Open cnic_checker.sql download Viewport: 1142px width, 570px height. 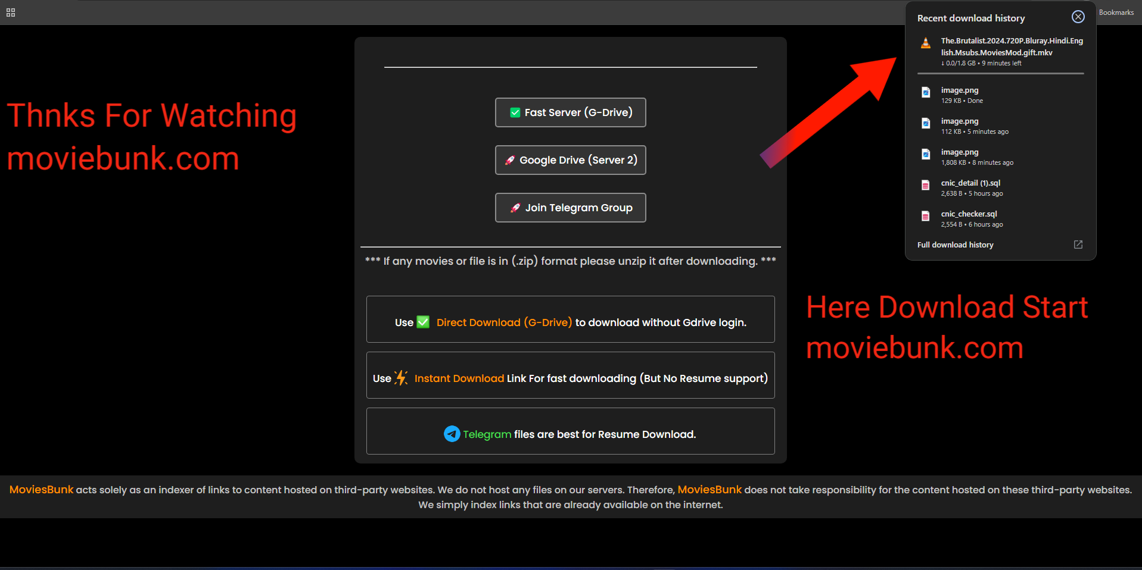(x=1000, y=219)
